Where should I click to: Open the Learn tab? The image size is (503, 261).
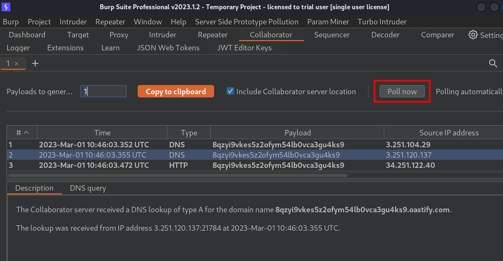coord(111,48)
